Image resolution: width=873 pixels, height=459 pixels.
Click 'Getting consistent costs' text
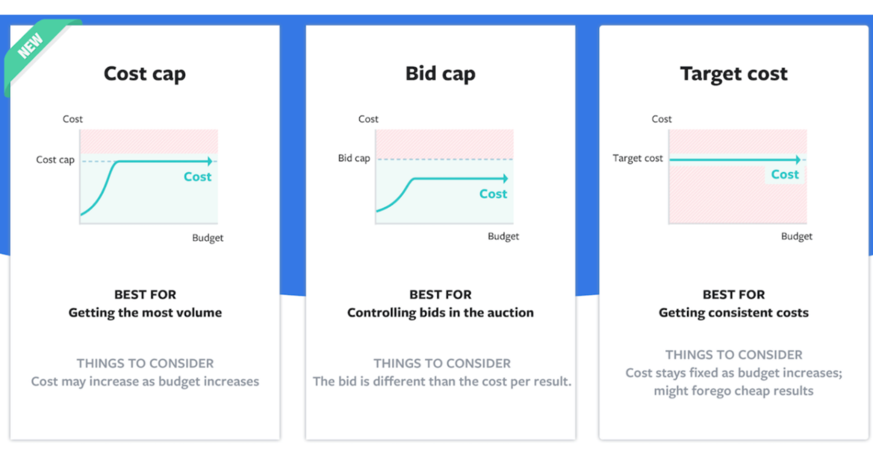coord(734,313)
